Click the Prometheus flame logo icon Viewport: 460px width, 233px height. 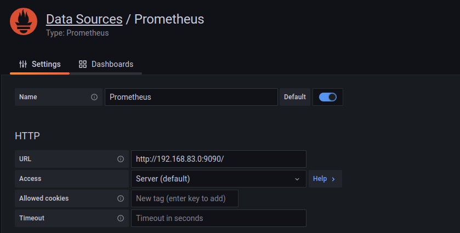coord(24,22)
